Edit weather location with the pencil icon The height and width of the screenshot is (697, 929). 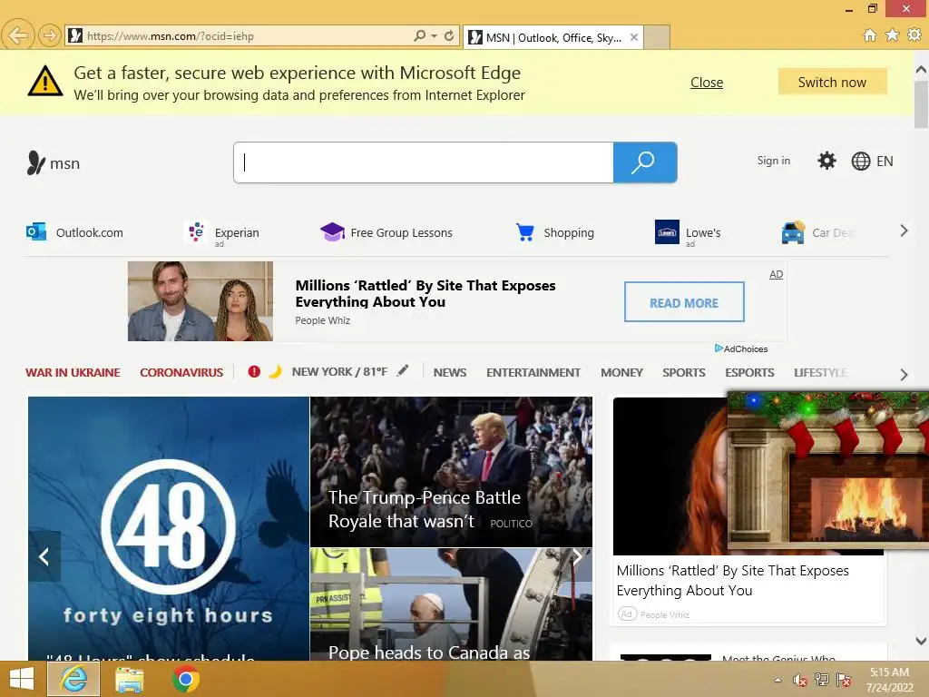403,371
